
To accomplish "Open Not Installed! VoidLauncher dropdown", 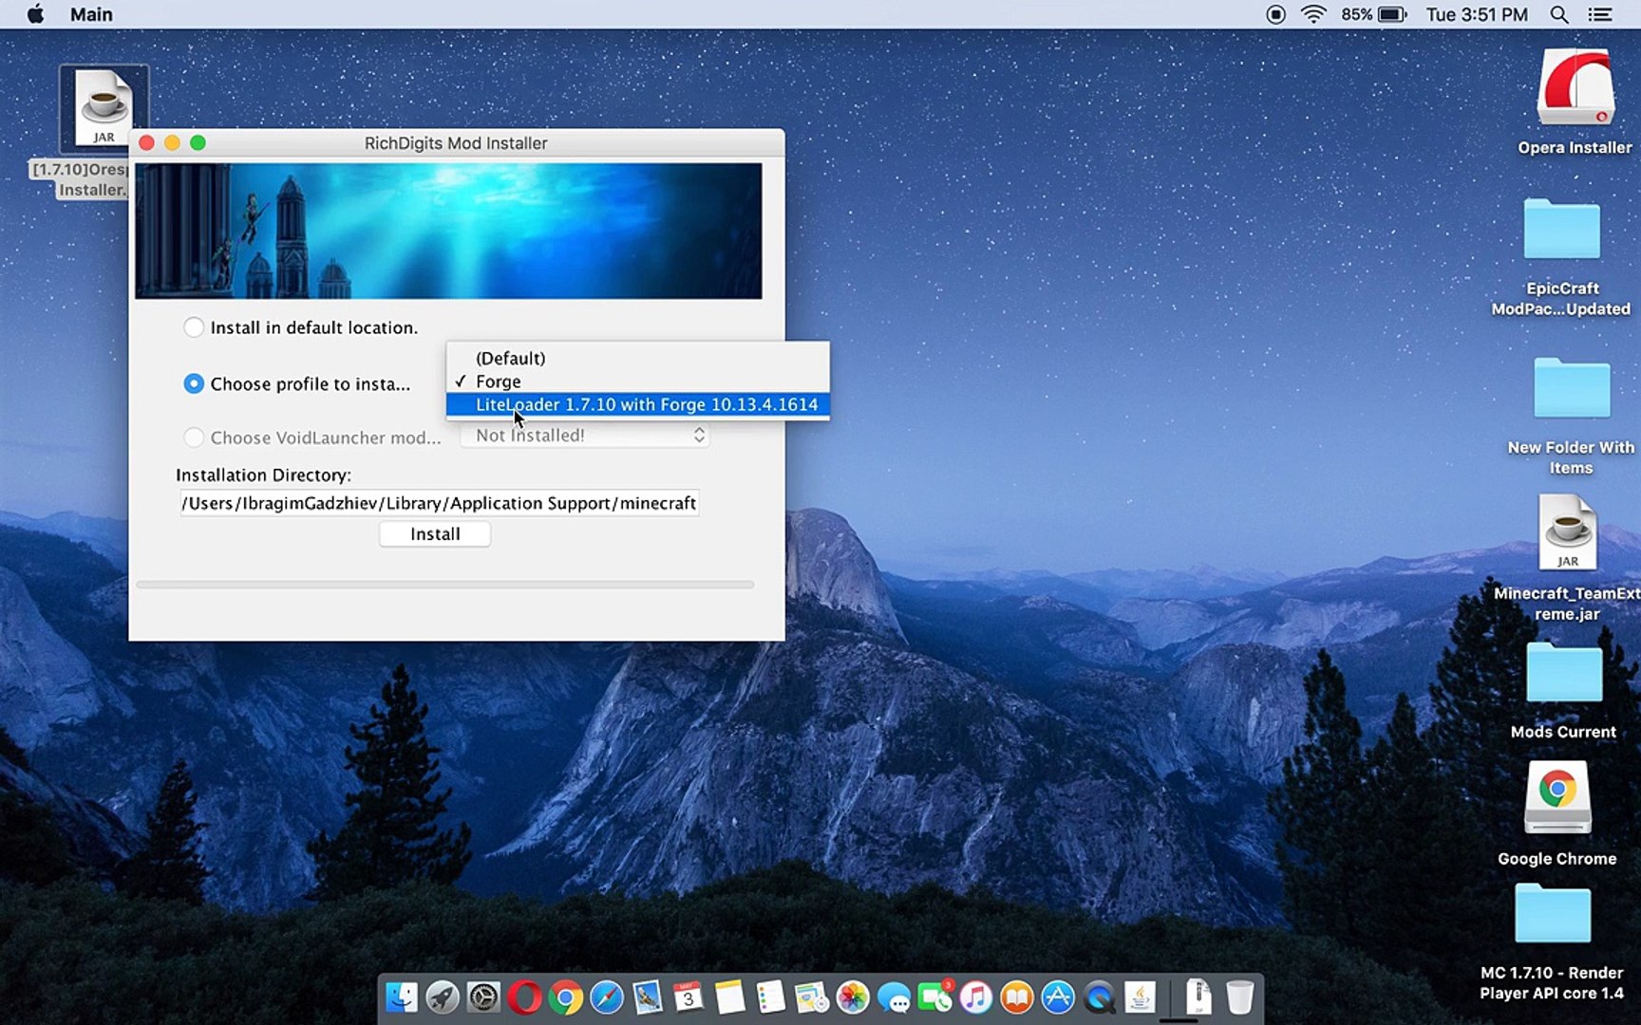I will click(584, 436).
